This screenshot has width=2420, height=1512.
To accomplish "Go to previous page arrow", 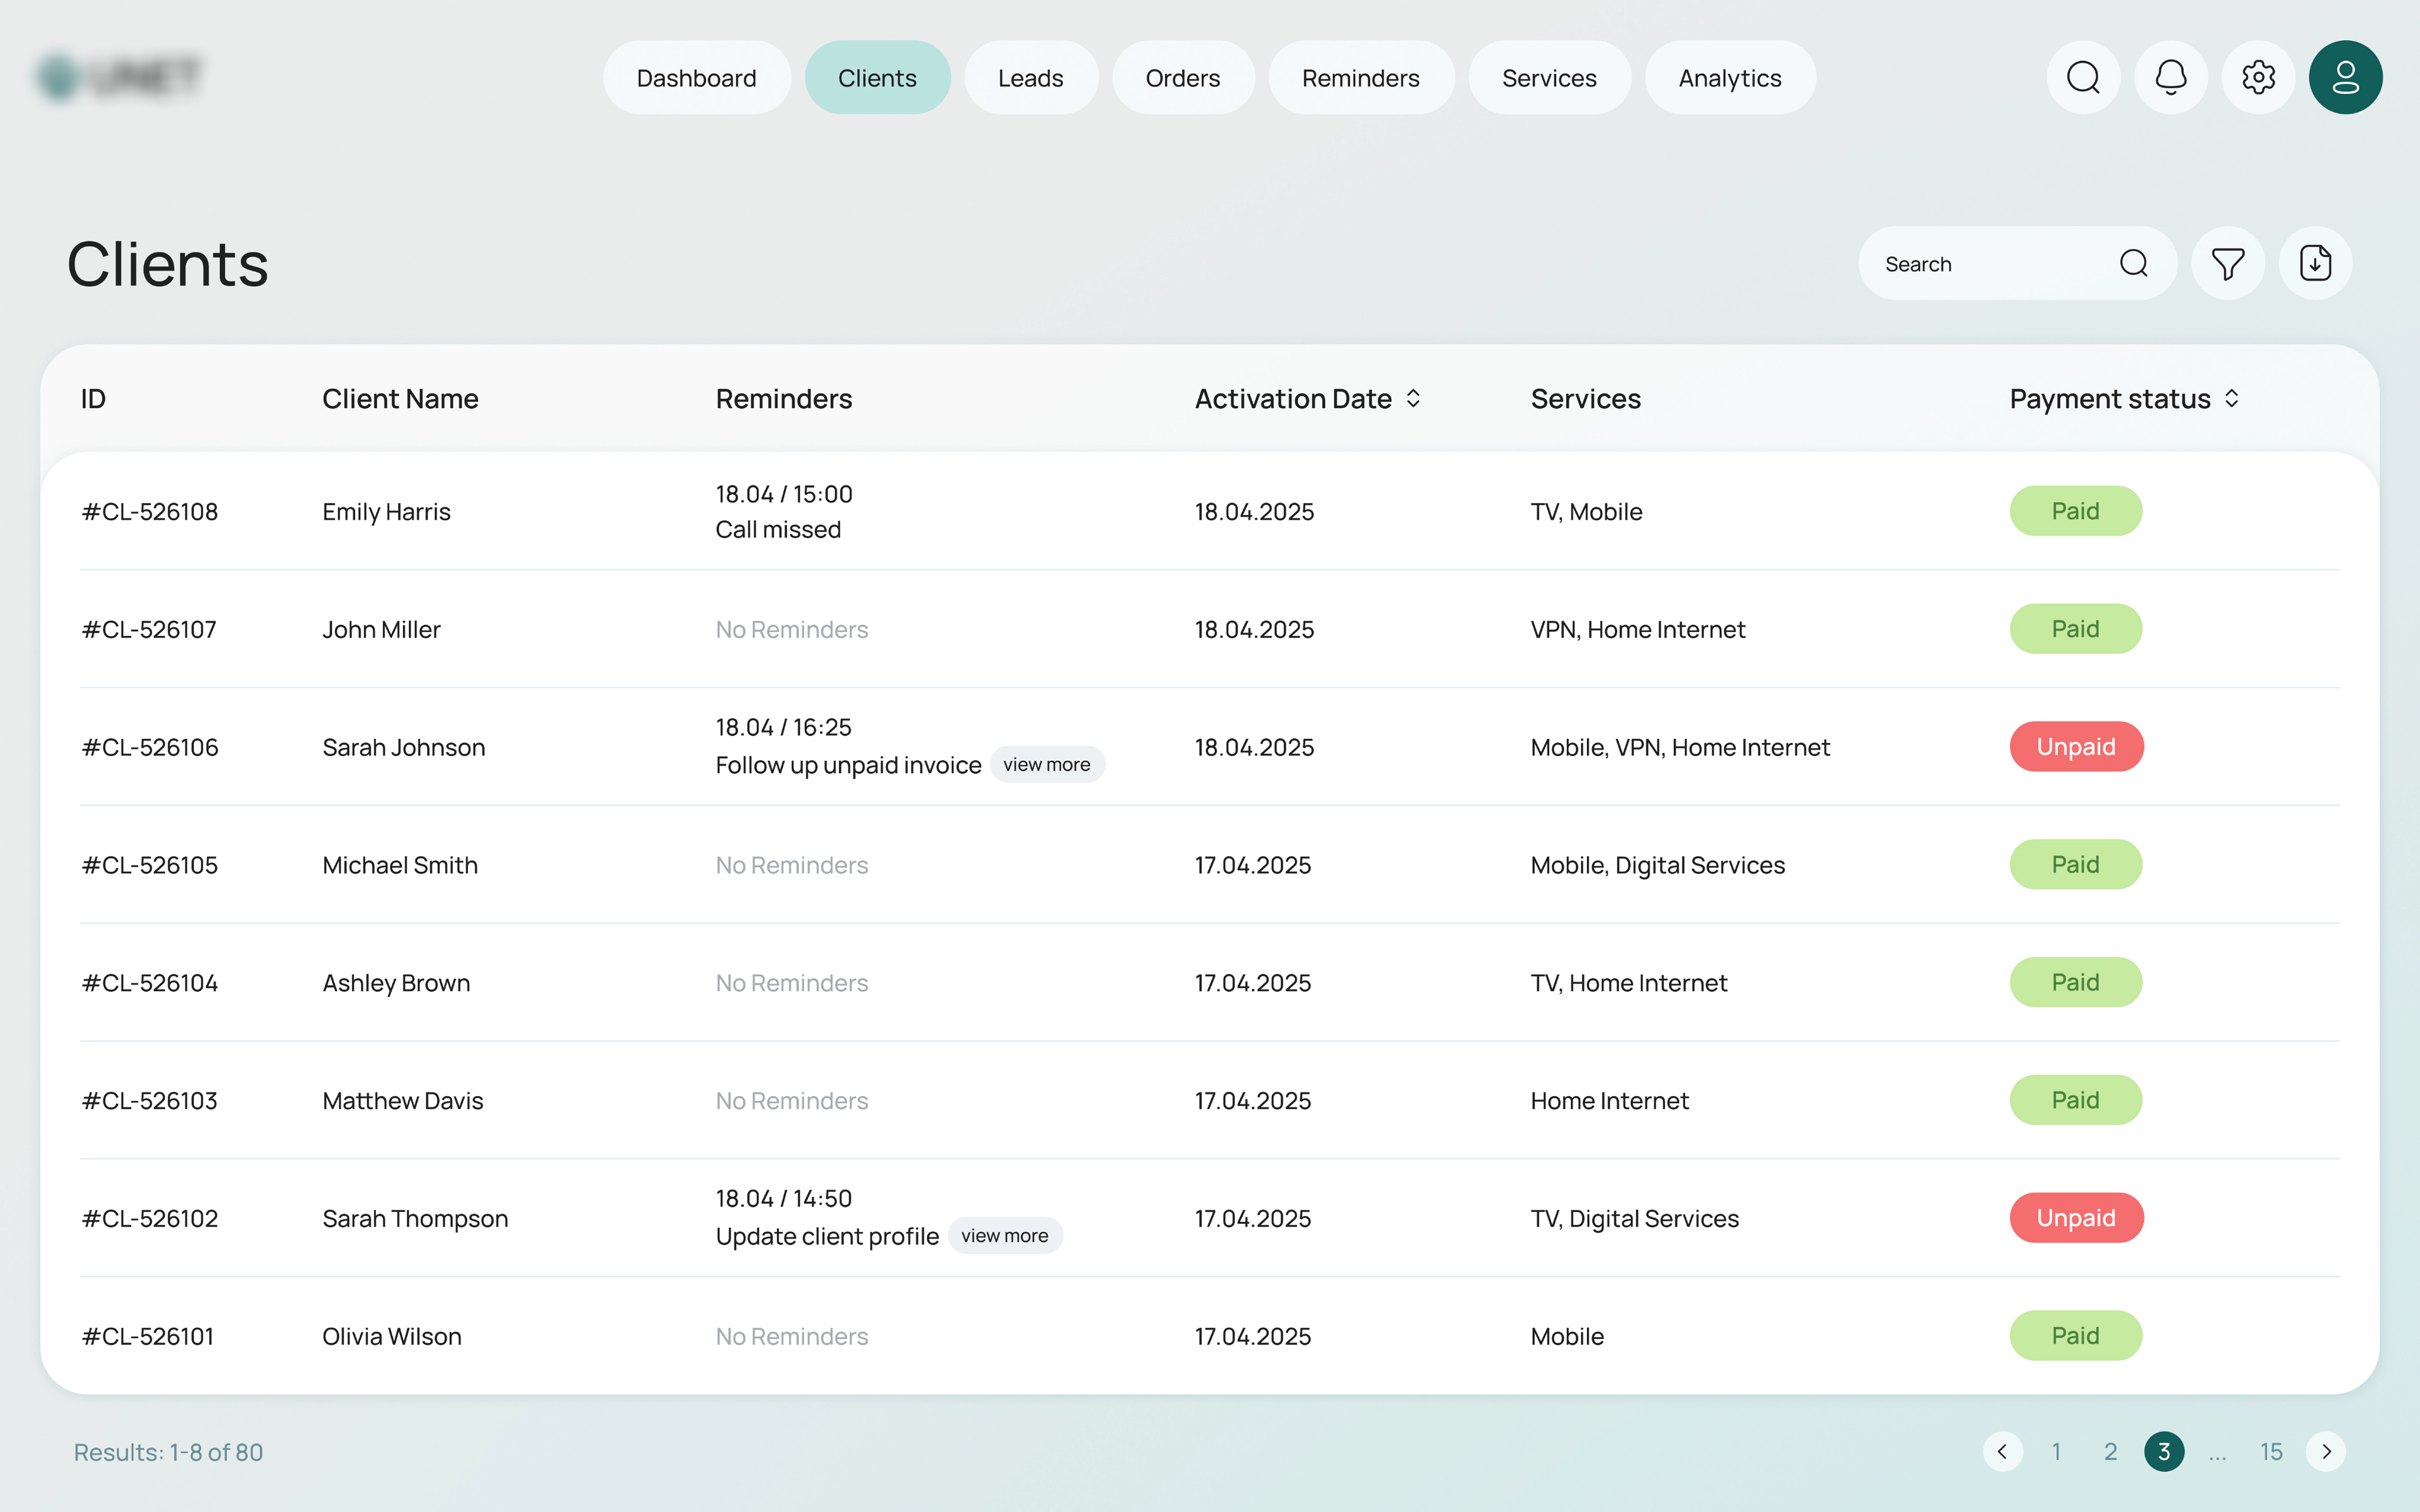I will (2002, 1451).
